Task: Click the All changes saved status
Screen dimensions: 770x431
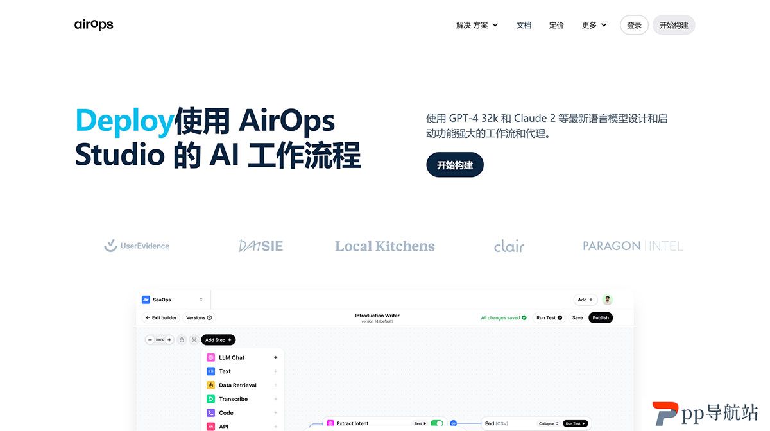Action: click(x=504, y=317)
